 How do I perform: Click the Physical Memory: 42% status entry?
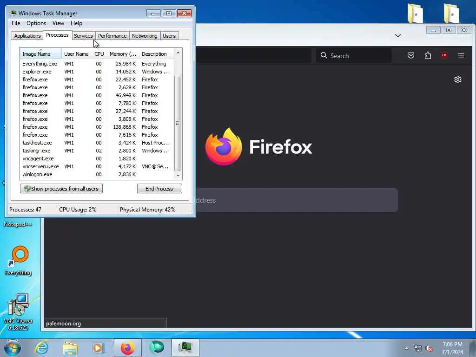coord(147,210)
